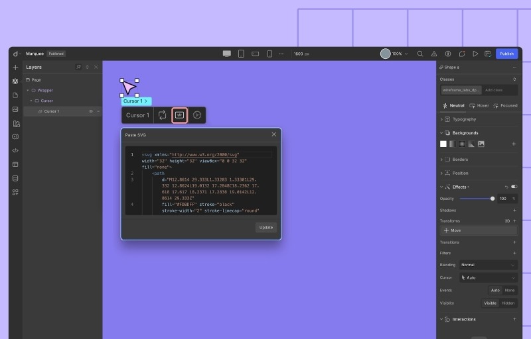The image size is (531, 339).
Task: Open the Cursor Auto dropdown
Action: coord(487,277)
